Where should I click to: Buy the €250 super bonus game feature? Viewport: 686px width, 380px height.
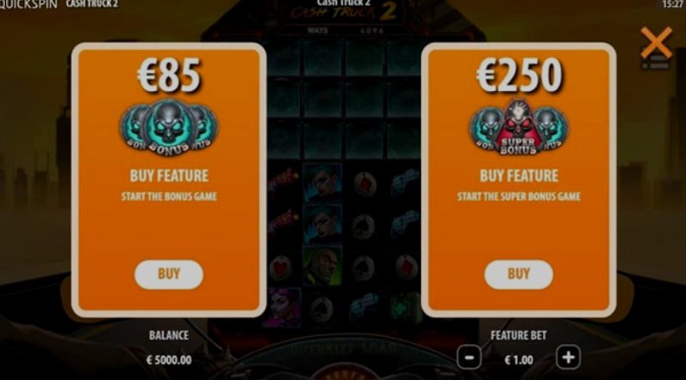coord(519,274)
